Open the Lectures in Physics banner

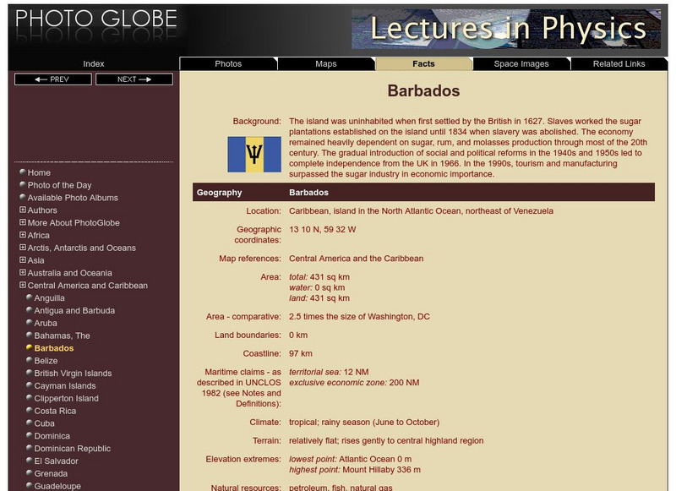506,29
